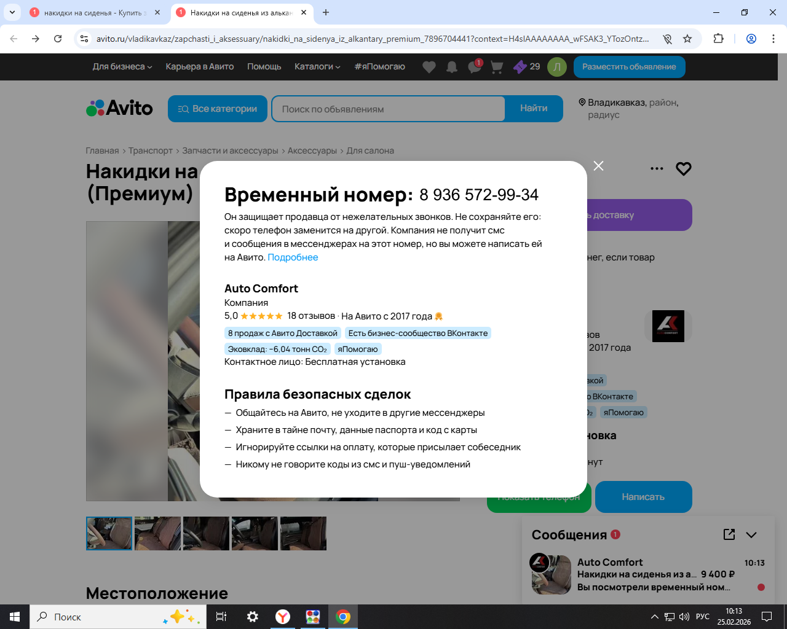Select the fourth seat cover photo thumbnail

point(255,533)
